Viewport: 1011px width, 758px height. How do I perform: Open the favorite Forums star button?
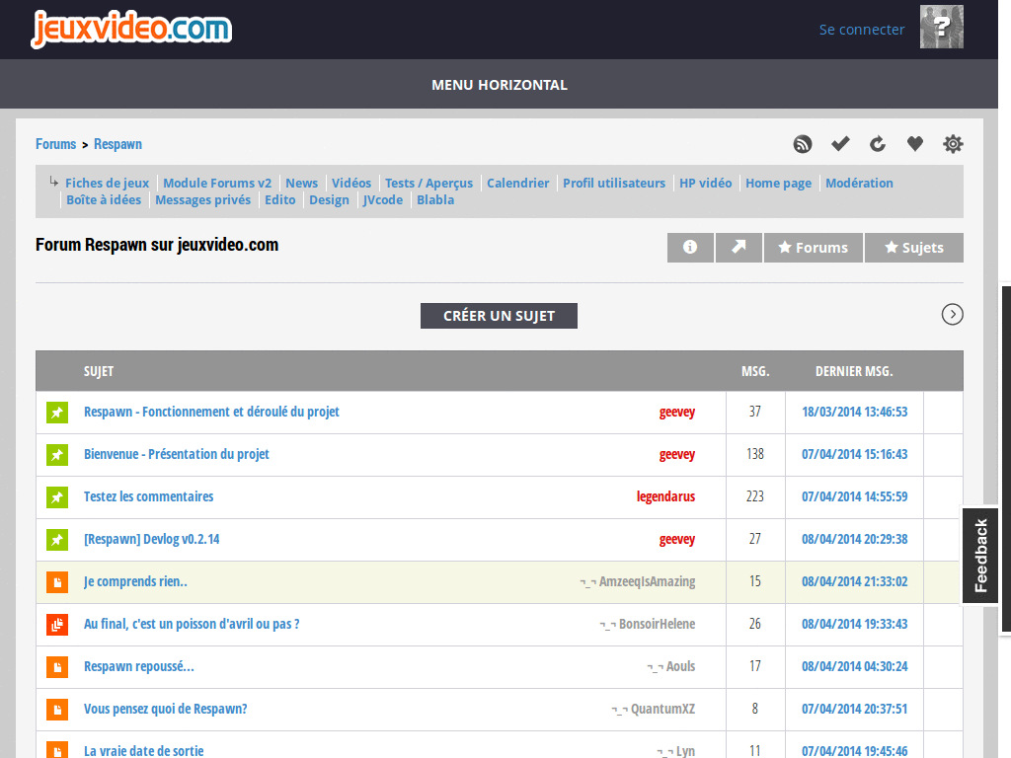(814, 248)
